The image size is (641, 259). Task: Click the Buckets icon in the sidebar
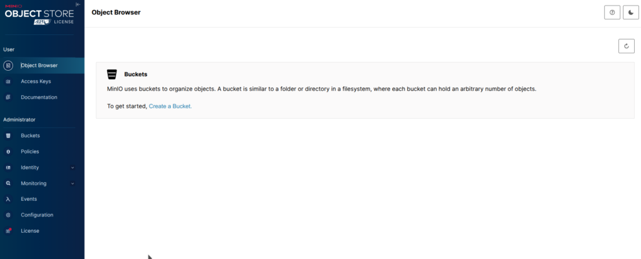point(8,136)
